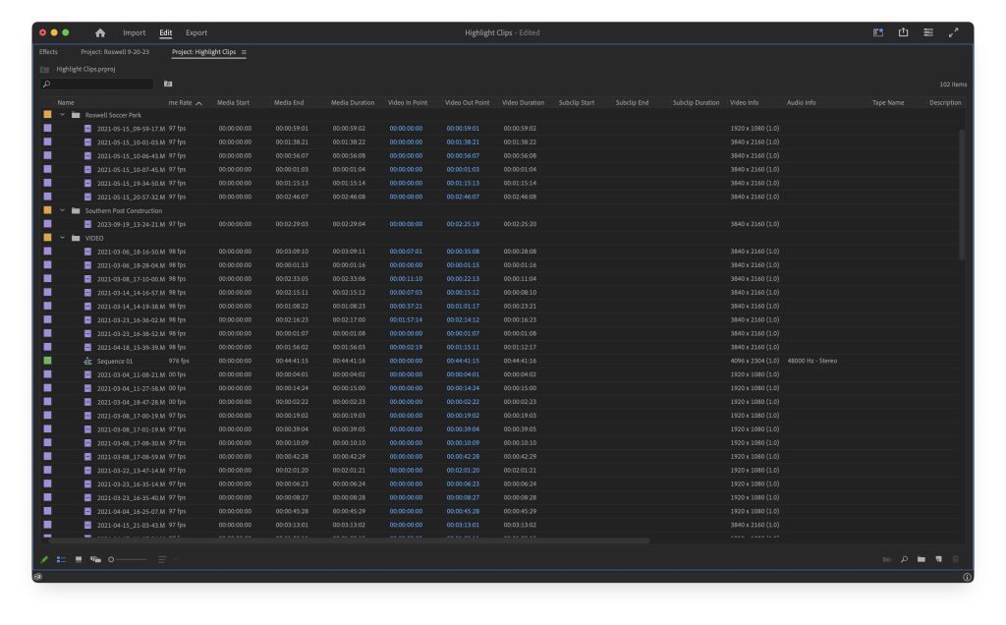
Task: Collapse the Southern Post Construction bin
Action: [62, 210]
